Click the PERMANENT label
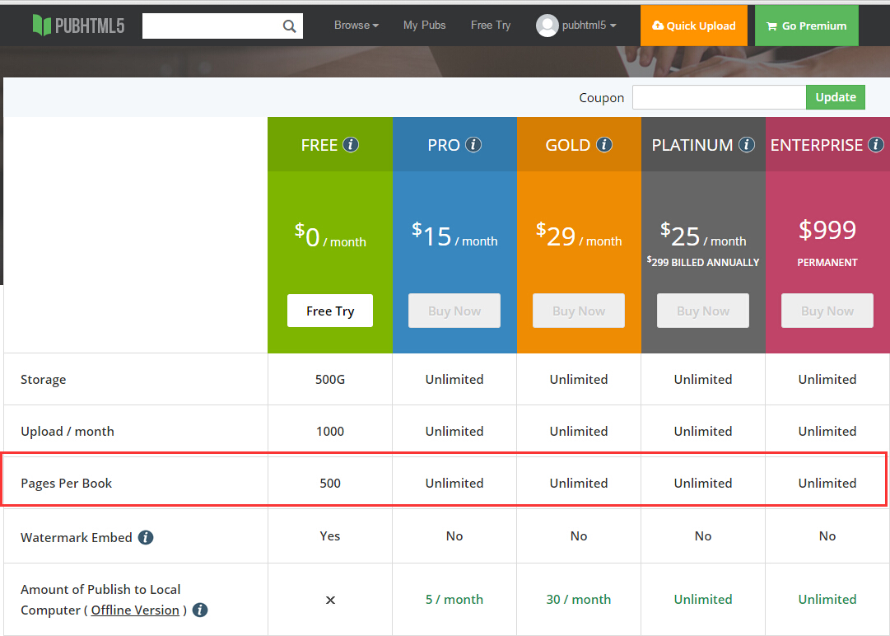This screenshot has width=890, height=636. 827,262
